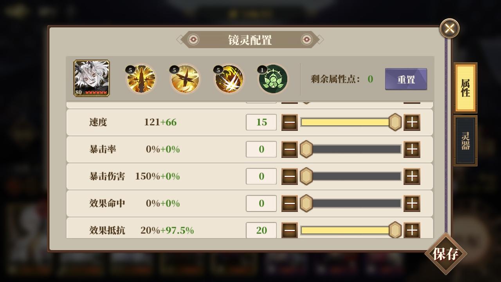Click the 效果抵抗 value field showing 20

261,230
